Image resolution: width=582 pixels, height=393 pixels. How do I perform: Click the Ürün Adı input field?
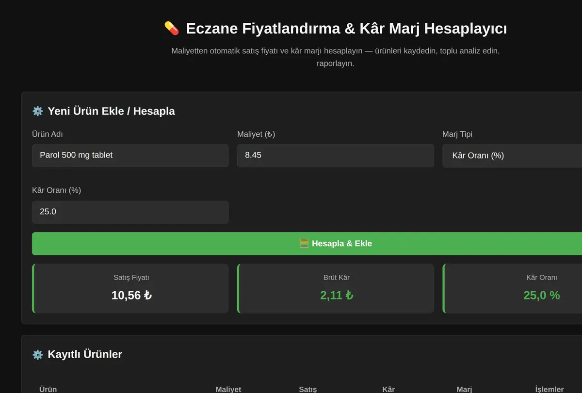(130, 156)
